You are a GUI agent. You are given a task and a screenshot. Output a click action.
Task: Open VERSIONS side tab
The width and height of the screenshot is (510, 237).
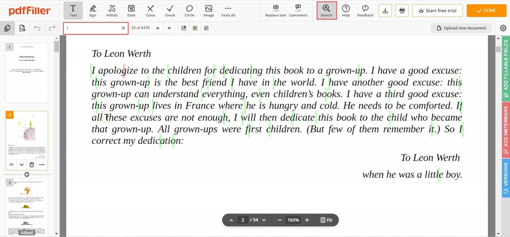pos(506,178)
